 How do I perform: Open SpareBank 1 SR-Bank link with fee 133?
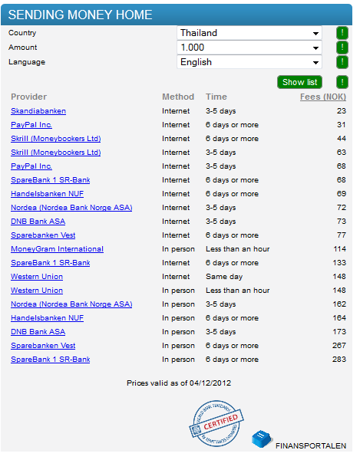pos(51,262)
